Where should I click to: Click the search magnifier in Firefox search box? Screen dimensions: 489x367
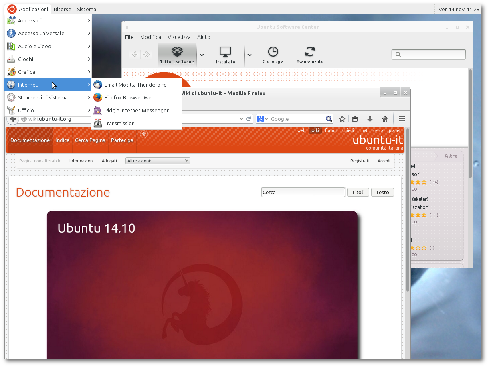click(329, 119)
